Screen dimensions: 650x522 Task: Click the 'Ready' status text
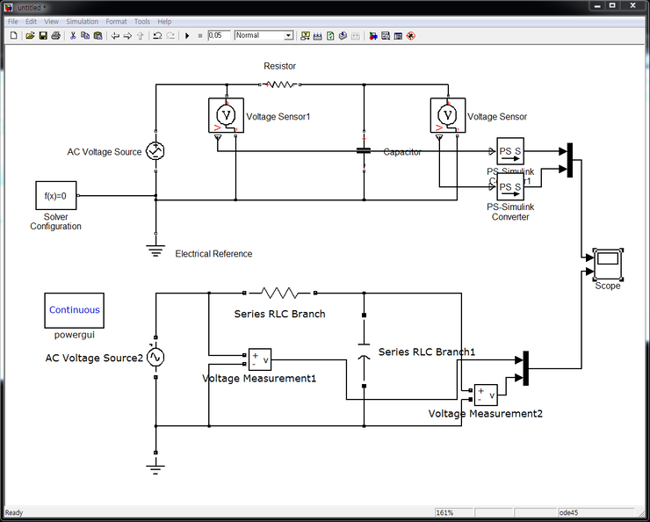14,513
